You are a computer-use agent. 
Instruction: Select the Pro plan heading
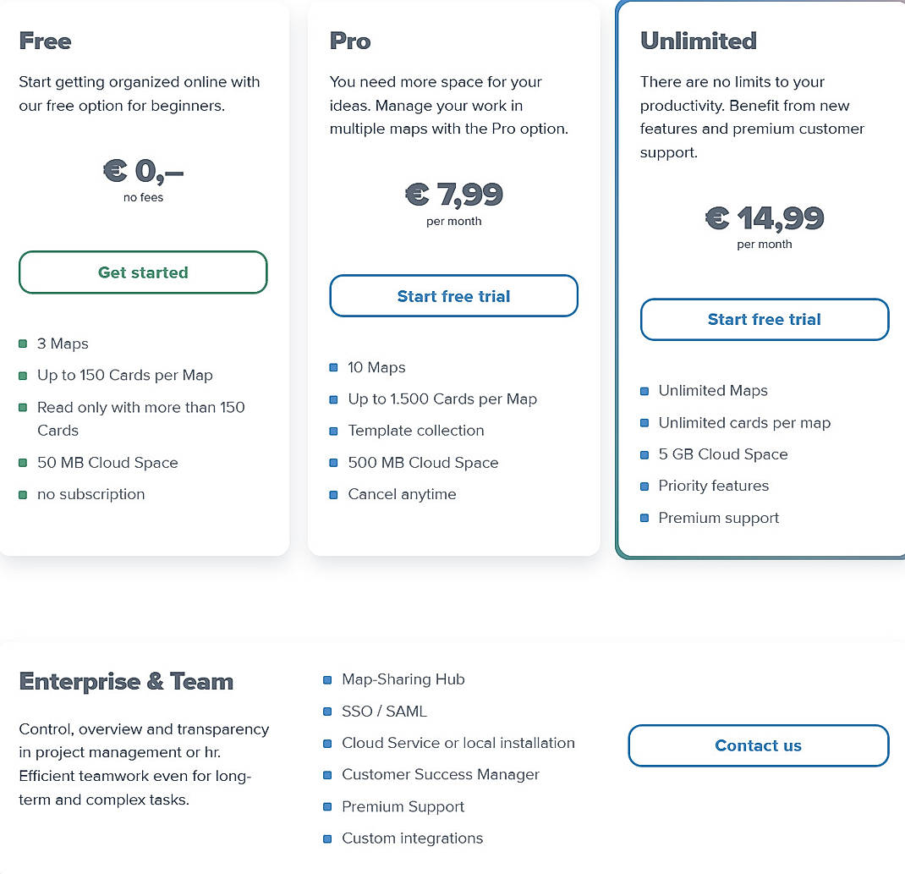pyautogui.click(x=348, y=40)
